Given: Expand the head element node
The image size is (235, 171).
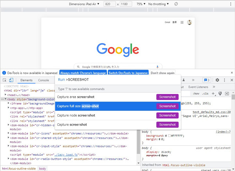Looking at the screenshot, I should [5, 95].
